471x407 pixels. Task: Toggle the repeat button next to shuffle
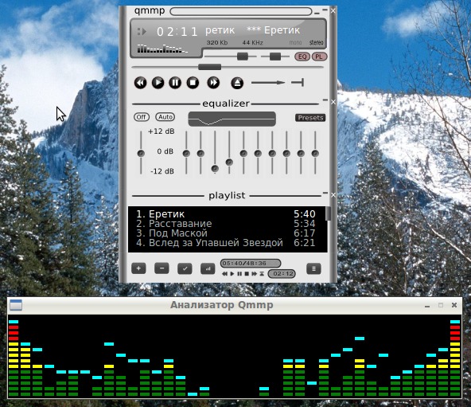(x=298, y=82)
